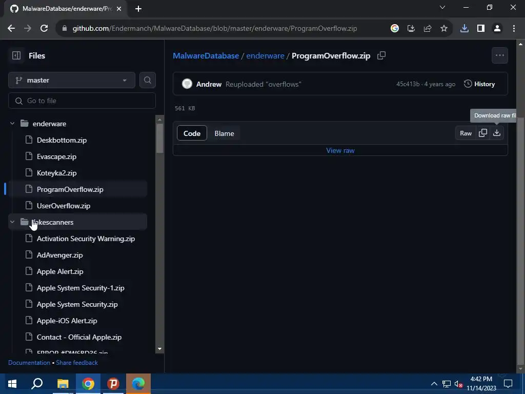Click into Go to file field
The width and height of the screenshot is (525, 394).
(82, 101)
